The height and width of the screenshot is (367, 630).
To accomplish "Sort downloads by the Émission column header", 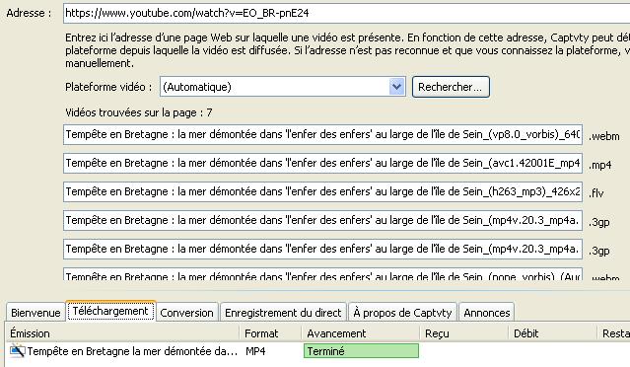I will coord(123,333).
